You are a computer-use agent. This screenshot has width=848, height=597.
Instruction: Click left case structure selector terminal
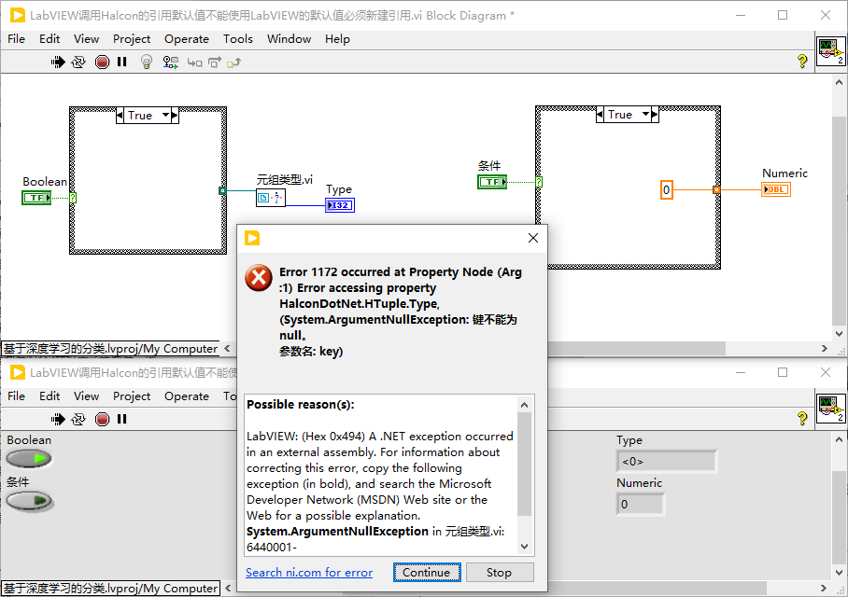tap(73, 198)
